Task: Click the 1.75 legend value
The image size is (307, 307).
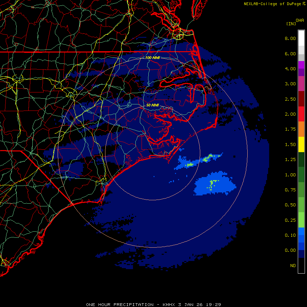Action: coord(290,129)
